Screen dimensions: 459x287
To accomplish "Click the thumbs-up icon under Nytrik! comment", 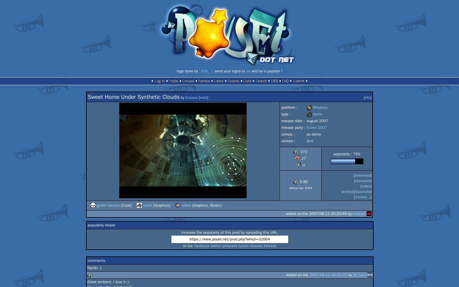I will click(x=90, y=275).
